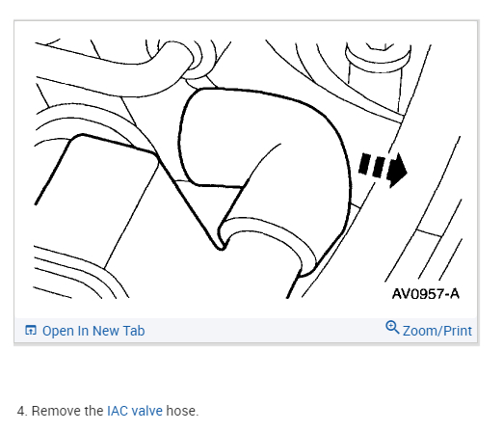Screen dimensions: 503x431
Task: Click the Open In New Tab icon
Action: click(31, 330)
